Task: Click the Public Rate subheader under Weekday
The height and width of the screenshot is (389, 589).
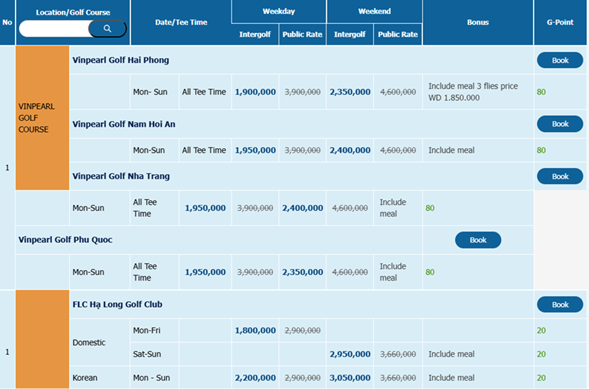Action: pyautogui.click(x=303, y=34)
